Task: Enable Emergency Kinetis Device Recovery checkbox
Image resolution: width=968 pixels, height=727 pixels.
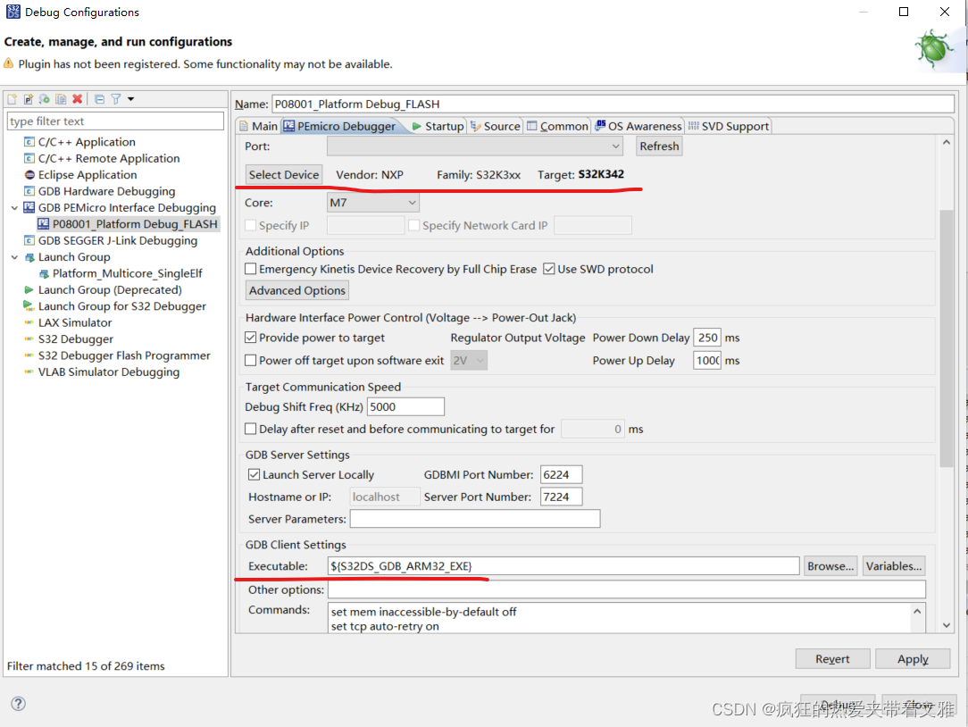Action: click(x=251, y=269)
